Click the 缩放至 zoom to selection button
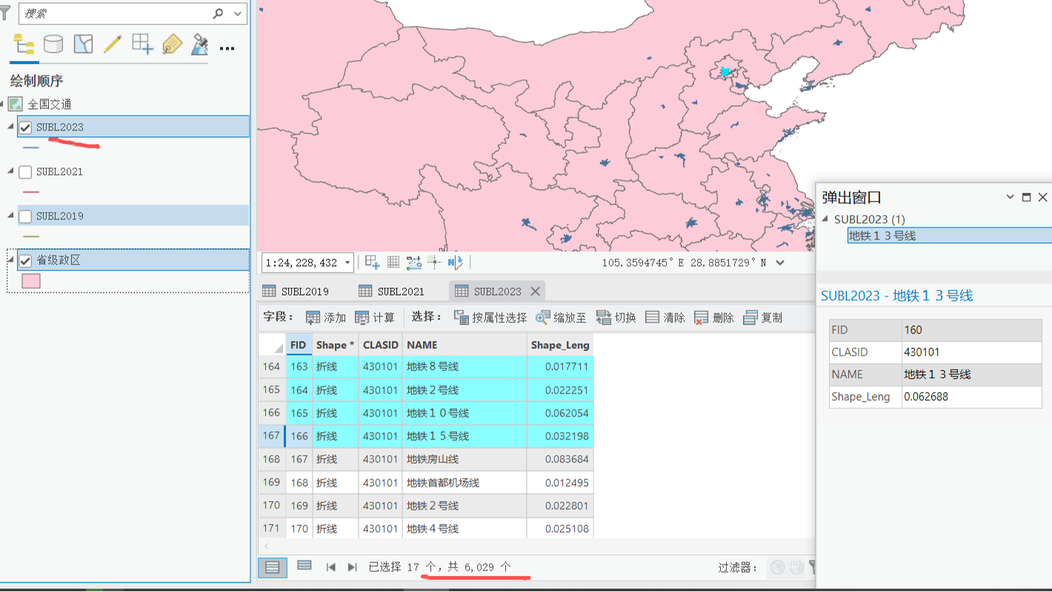Image resolution: width=1052 pixels, height=592 pixels. point(561,317)
